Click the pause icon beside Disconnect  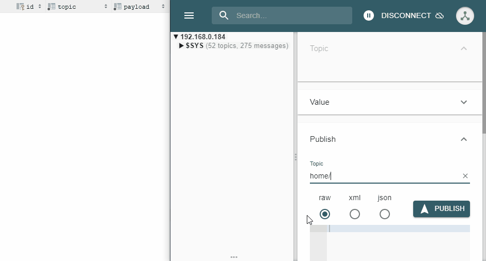click(x=368, y=15)
